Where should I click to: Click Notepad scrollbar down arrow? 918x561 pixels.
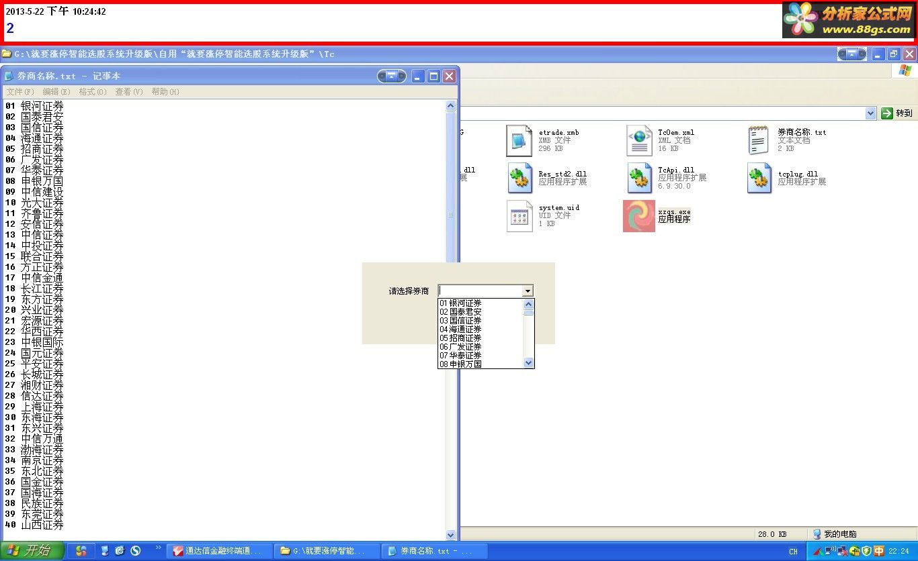coord(451,535)
